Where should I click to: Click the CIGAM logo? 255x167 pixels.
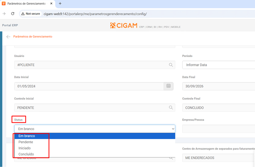(124, 25)
